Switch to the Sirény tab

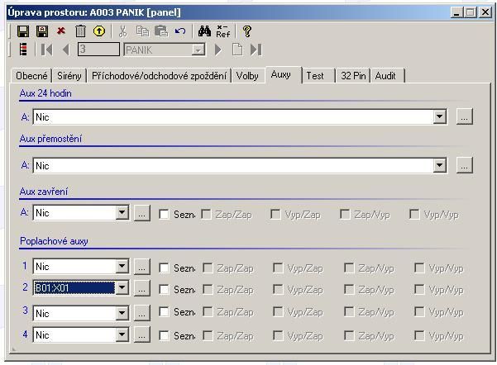click(x=69, y=75)
